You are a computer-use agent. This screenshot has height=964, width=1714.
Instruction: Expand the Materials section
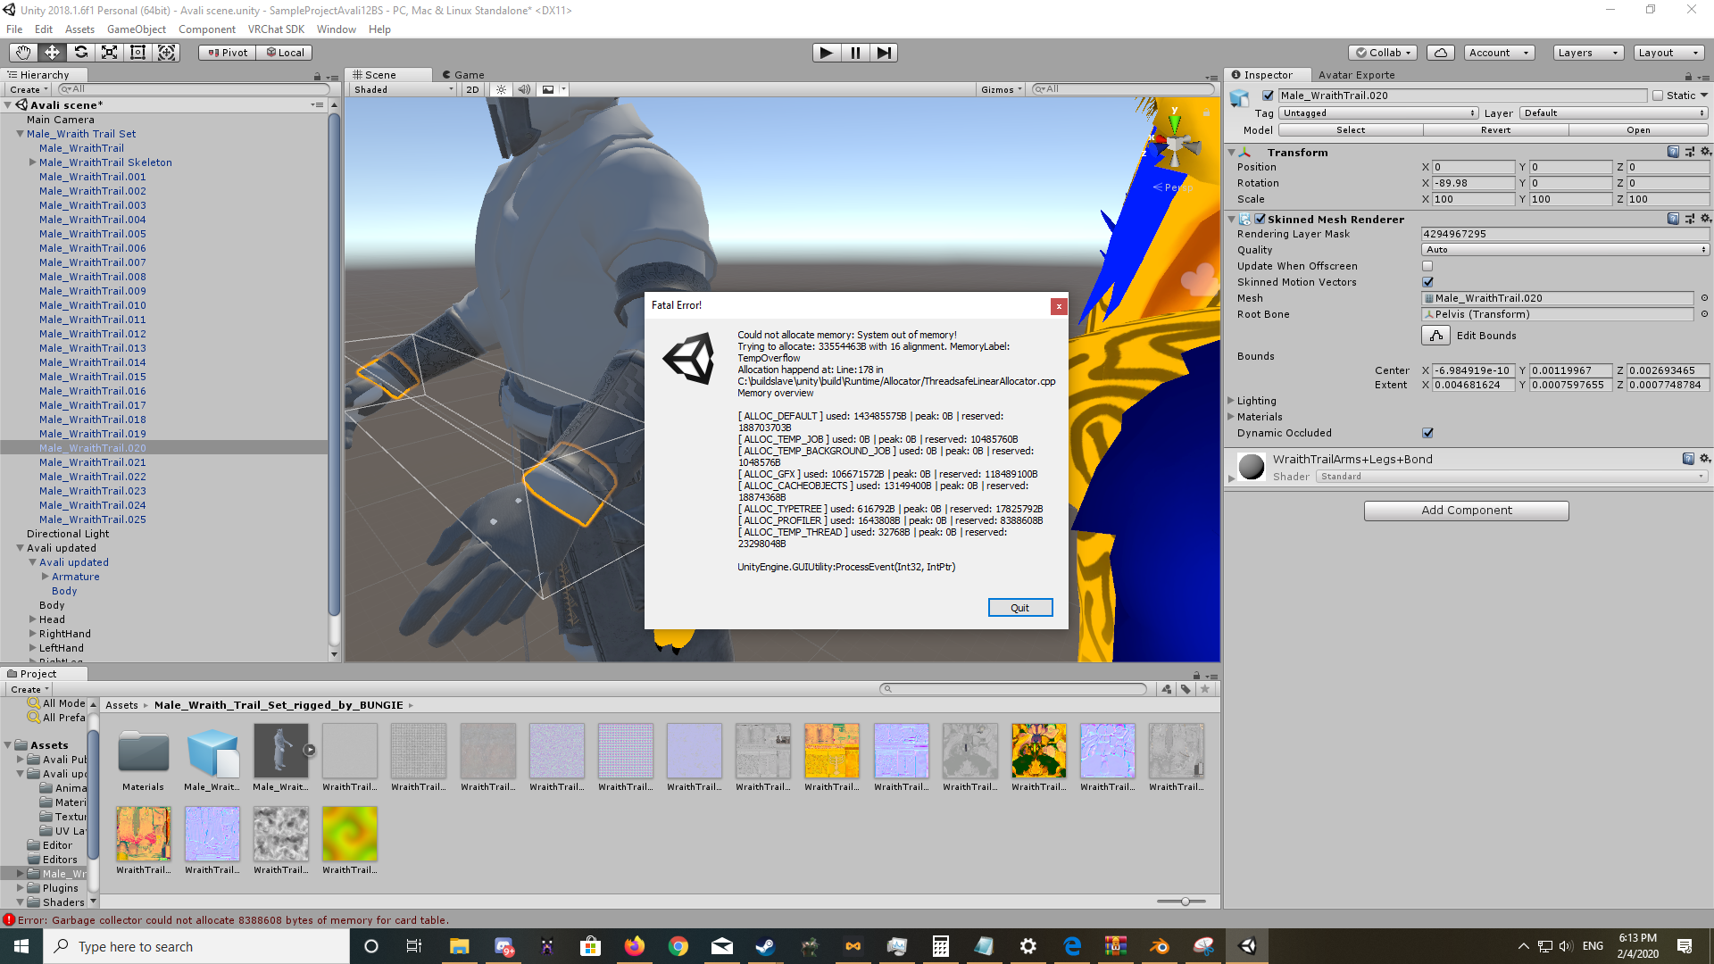[x=1231, y=417]
